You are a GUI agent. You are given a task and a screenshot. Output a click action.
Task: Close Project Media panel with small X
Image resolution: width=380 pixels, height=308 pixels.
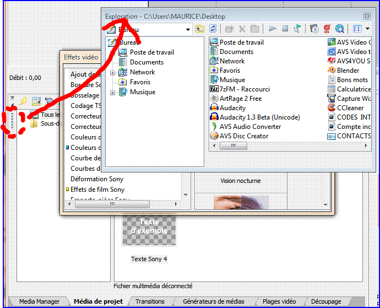coord(12,98)
